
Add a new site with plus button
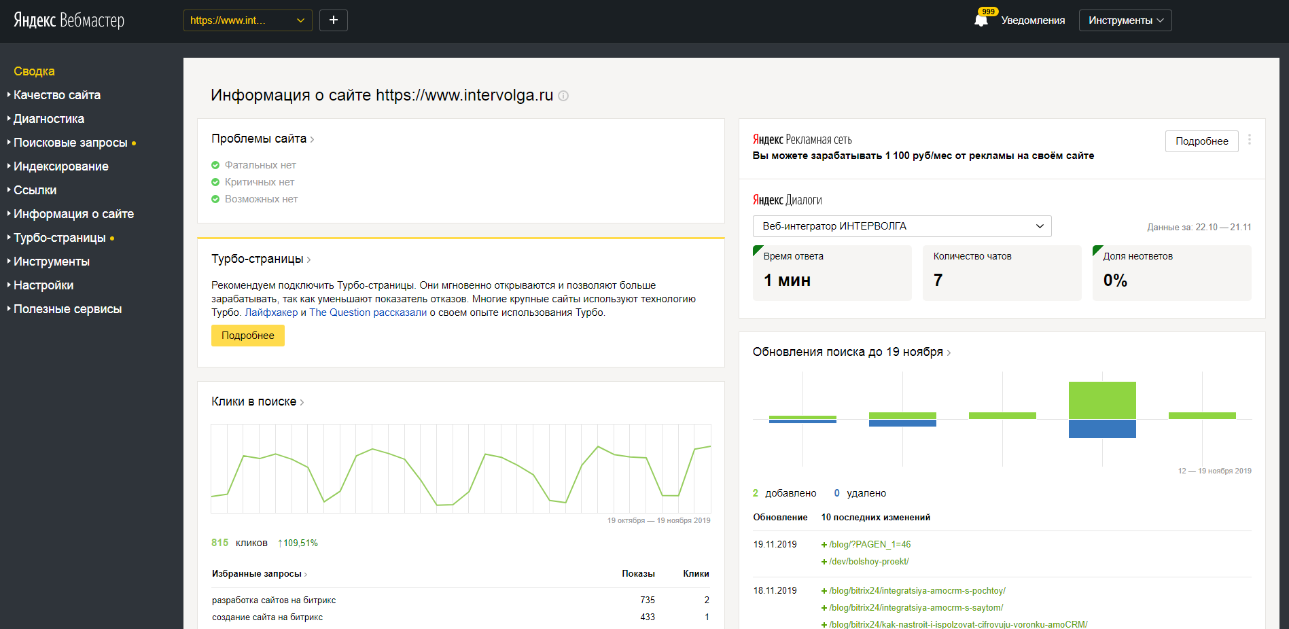coord(334,20)
